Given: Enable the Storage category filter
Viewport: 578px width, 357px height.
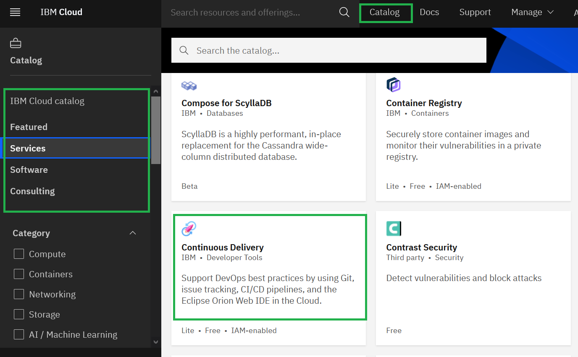Looking at the screenshot, I should click(19, 314).
